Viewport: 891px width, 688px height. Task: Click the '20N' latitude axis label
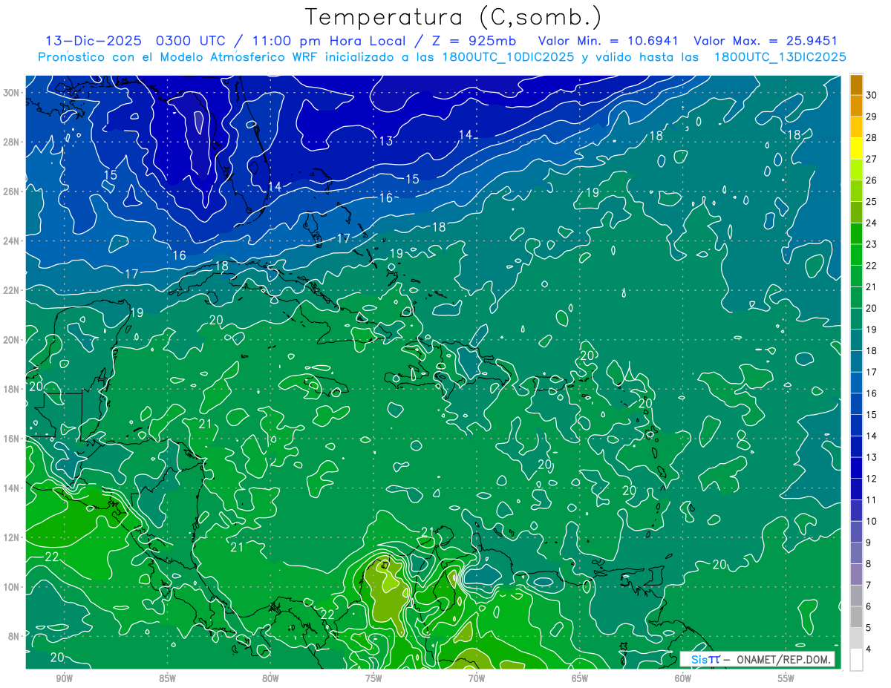[12, 340]
